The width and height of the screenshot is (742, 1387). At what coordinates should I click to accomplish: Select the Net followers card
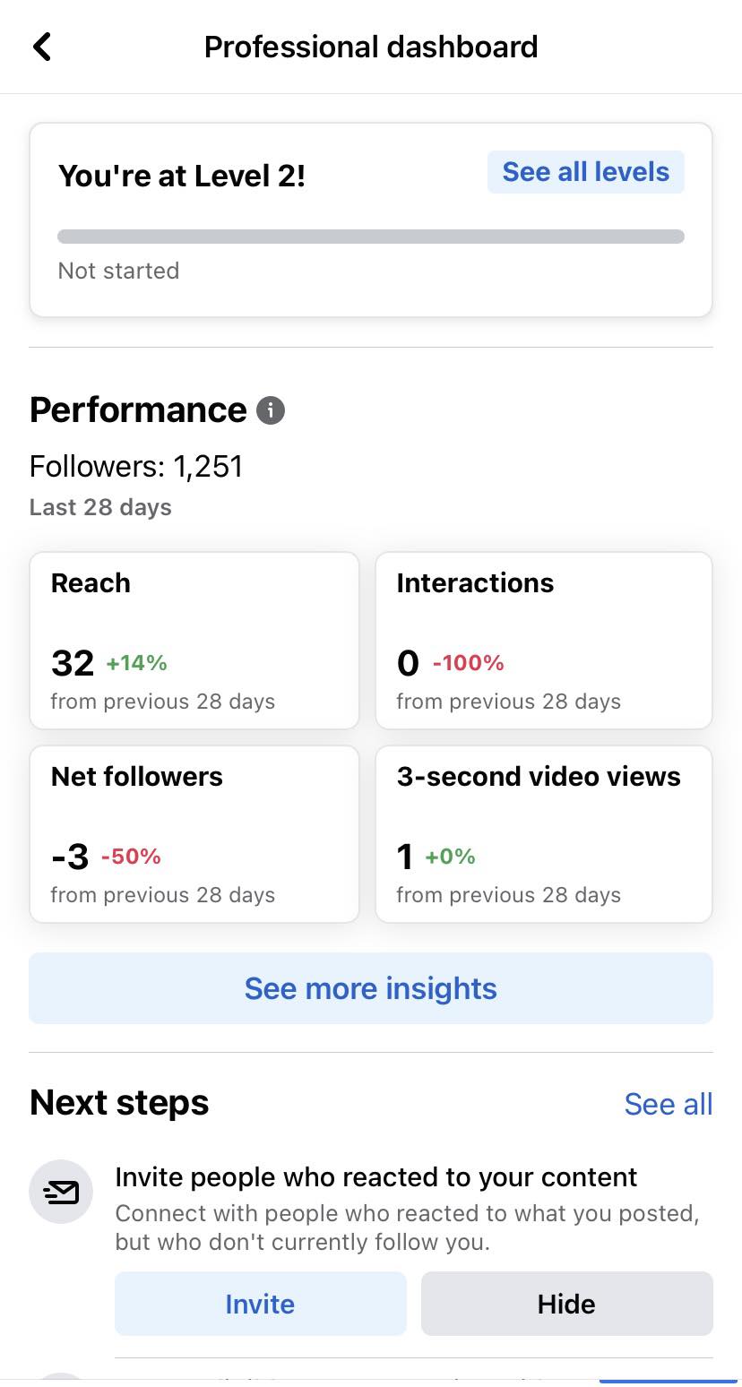(x=194, y=833)
